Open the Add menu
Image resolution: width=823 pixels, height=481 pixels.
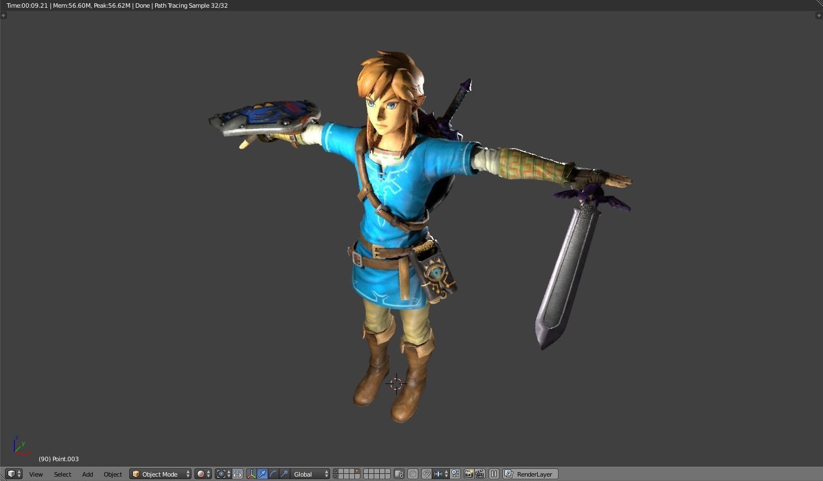tap(87, 474)
